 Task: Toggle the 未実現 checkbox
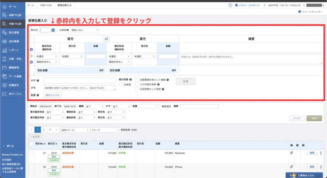(x=121, y=85)
